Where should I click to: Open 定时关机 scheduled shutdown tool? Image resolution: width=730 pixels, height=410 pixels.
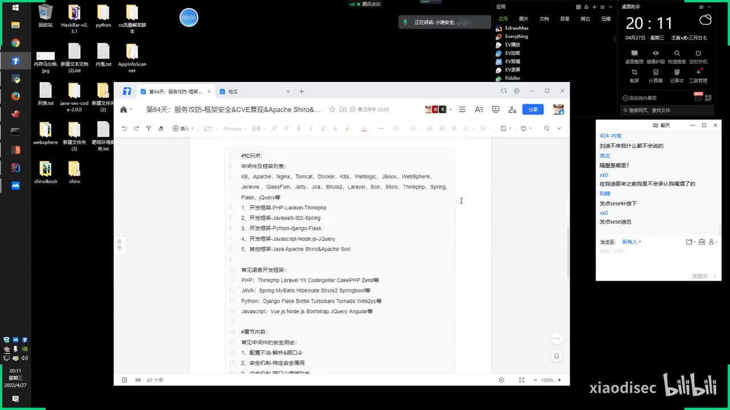click(698, 57)
